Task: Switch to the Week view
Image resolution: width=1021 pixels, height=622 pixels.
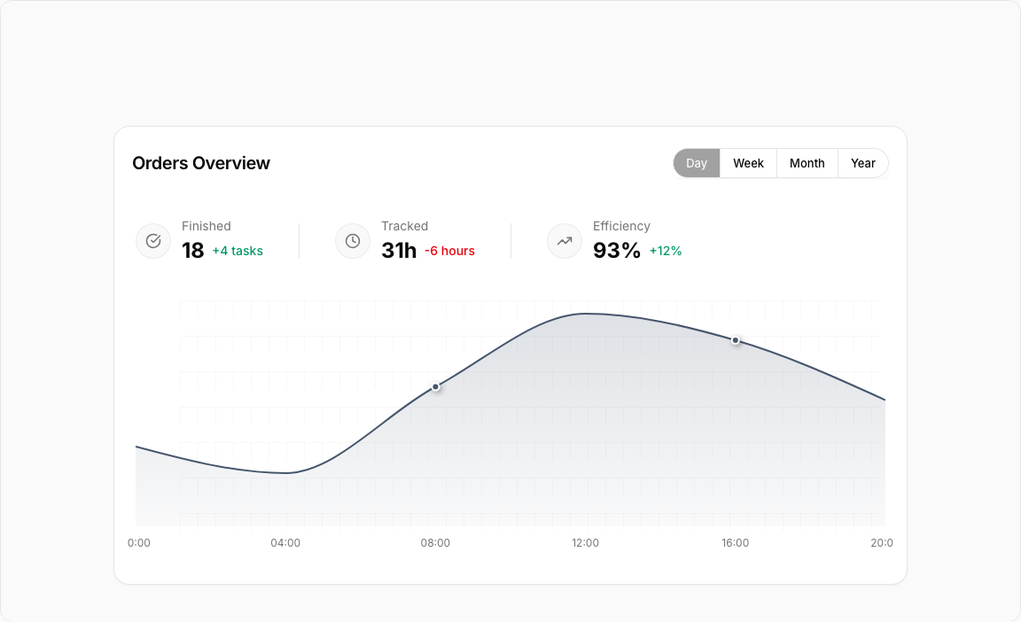Action: pos(748,163)
